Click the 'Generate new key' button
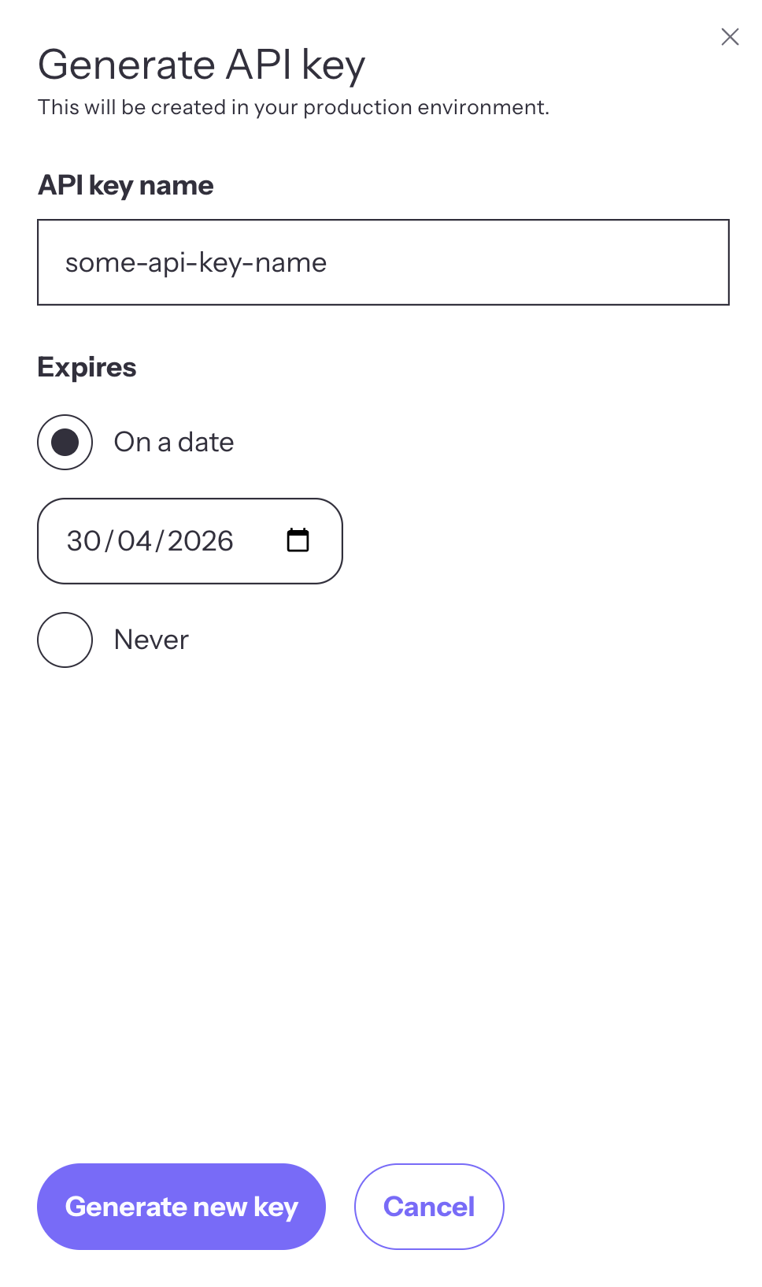 (181, 1206)
